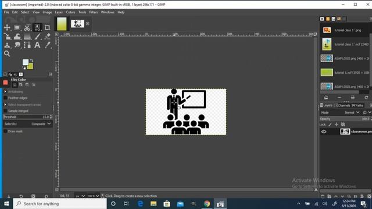Image resolution: width=372 pixels, height=209 pixels.
Task: Click the foreground color swatch
Action: click(x=26, y=63)
